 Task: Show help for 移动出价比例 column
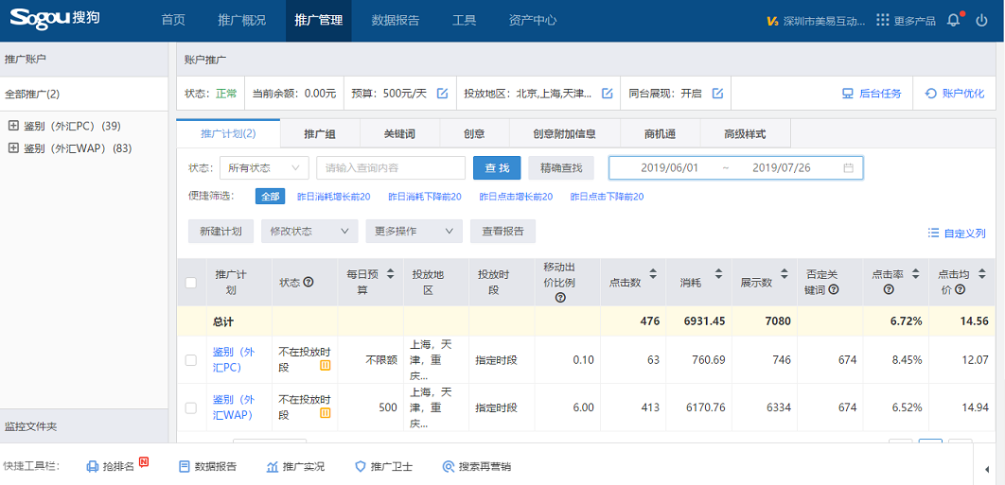(561, 297)
